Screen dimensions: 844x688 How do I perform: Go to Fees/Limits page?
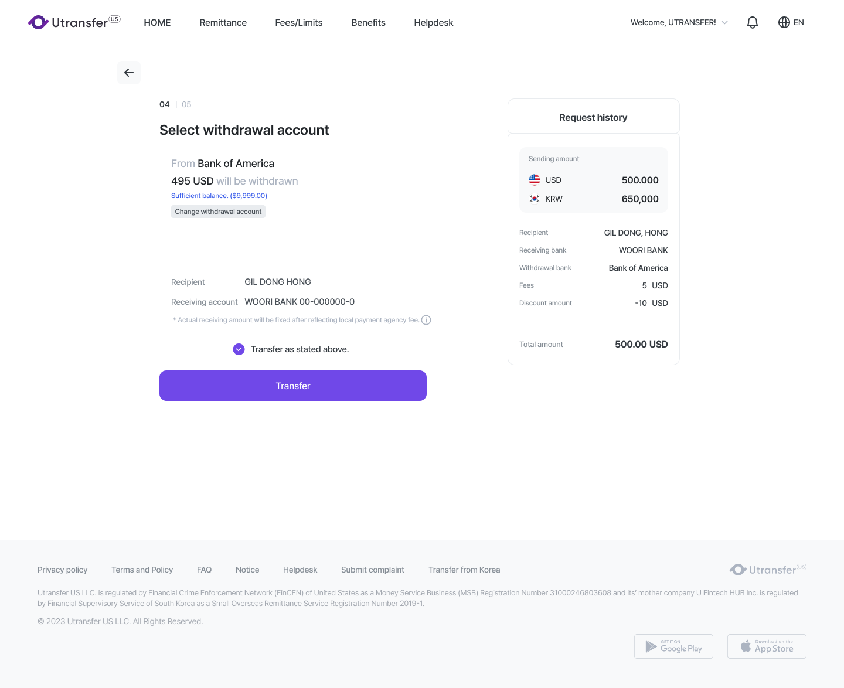point(299,22)
